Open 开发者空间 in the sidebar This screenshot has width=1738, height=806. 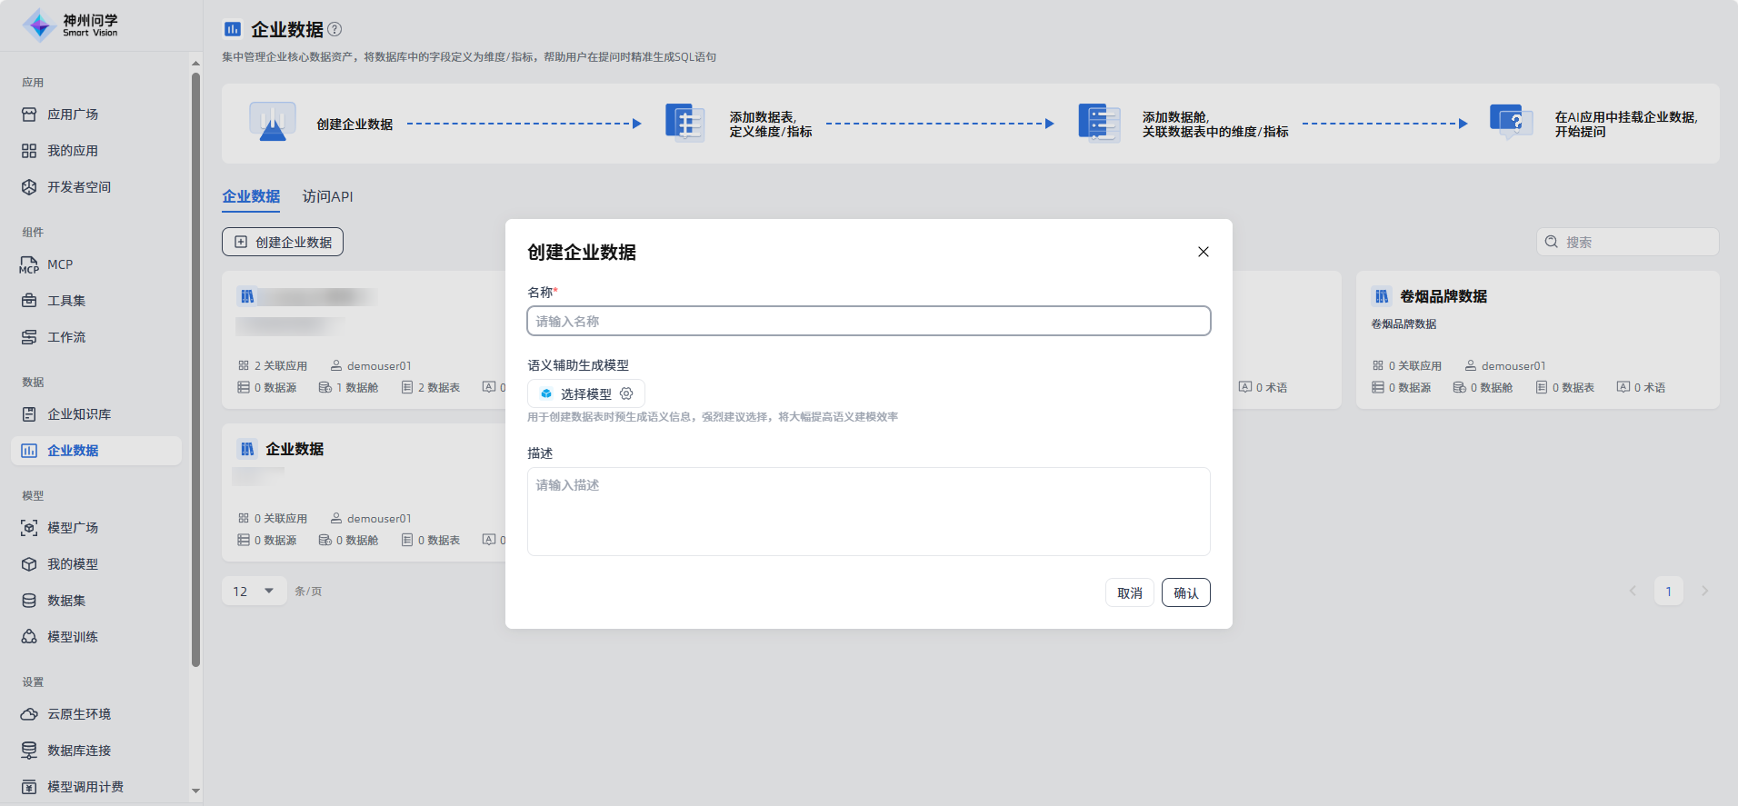point(79,187)
